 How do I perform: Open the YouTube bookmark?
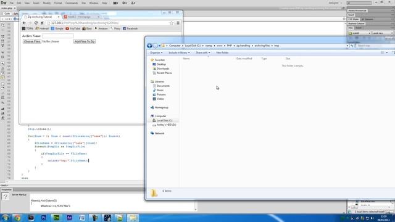[73, 29]
